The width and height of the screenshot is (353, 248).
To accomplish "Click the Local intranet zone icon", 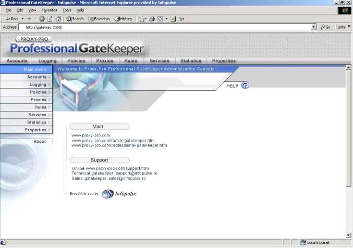I will click(x=303, y=243).
